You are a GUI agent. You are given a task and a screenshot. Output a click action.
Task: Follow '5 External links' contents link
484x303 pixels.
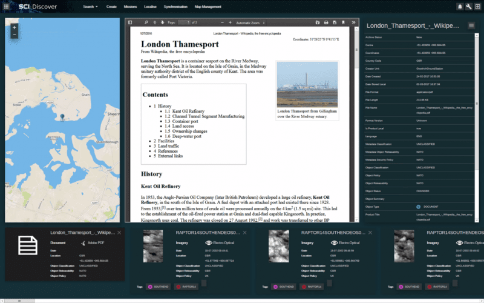[x=168, y=156]
